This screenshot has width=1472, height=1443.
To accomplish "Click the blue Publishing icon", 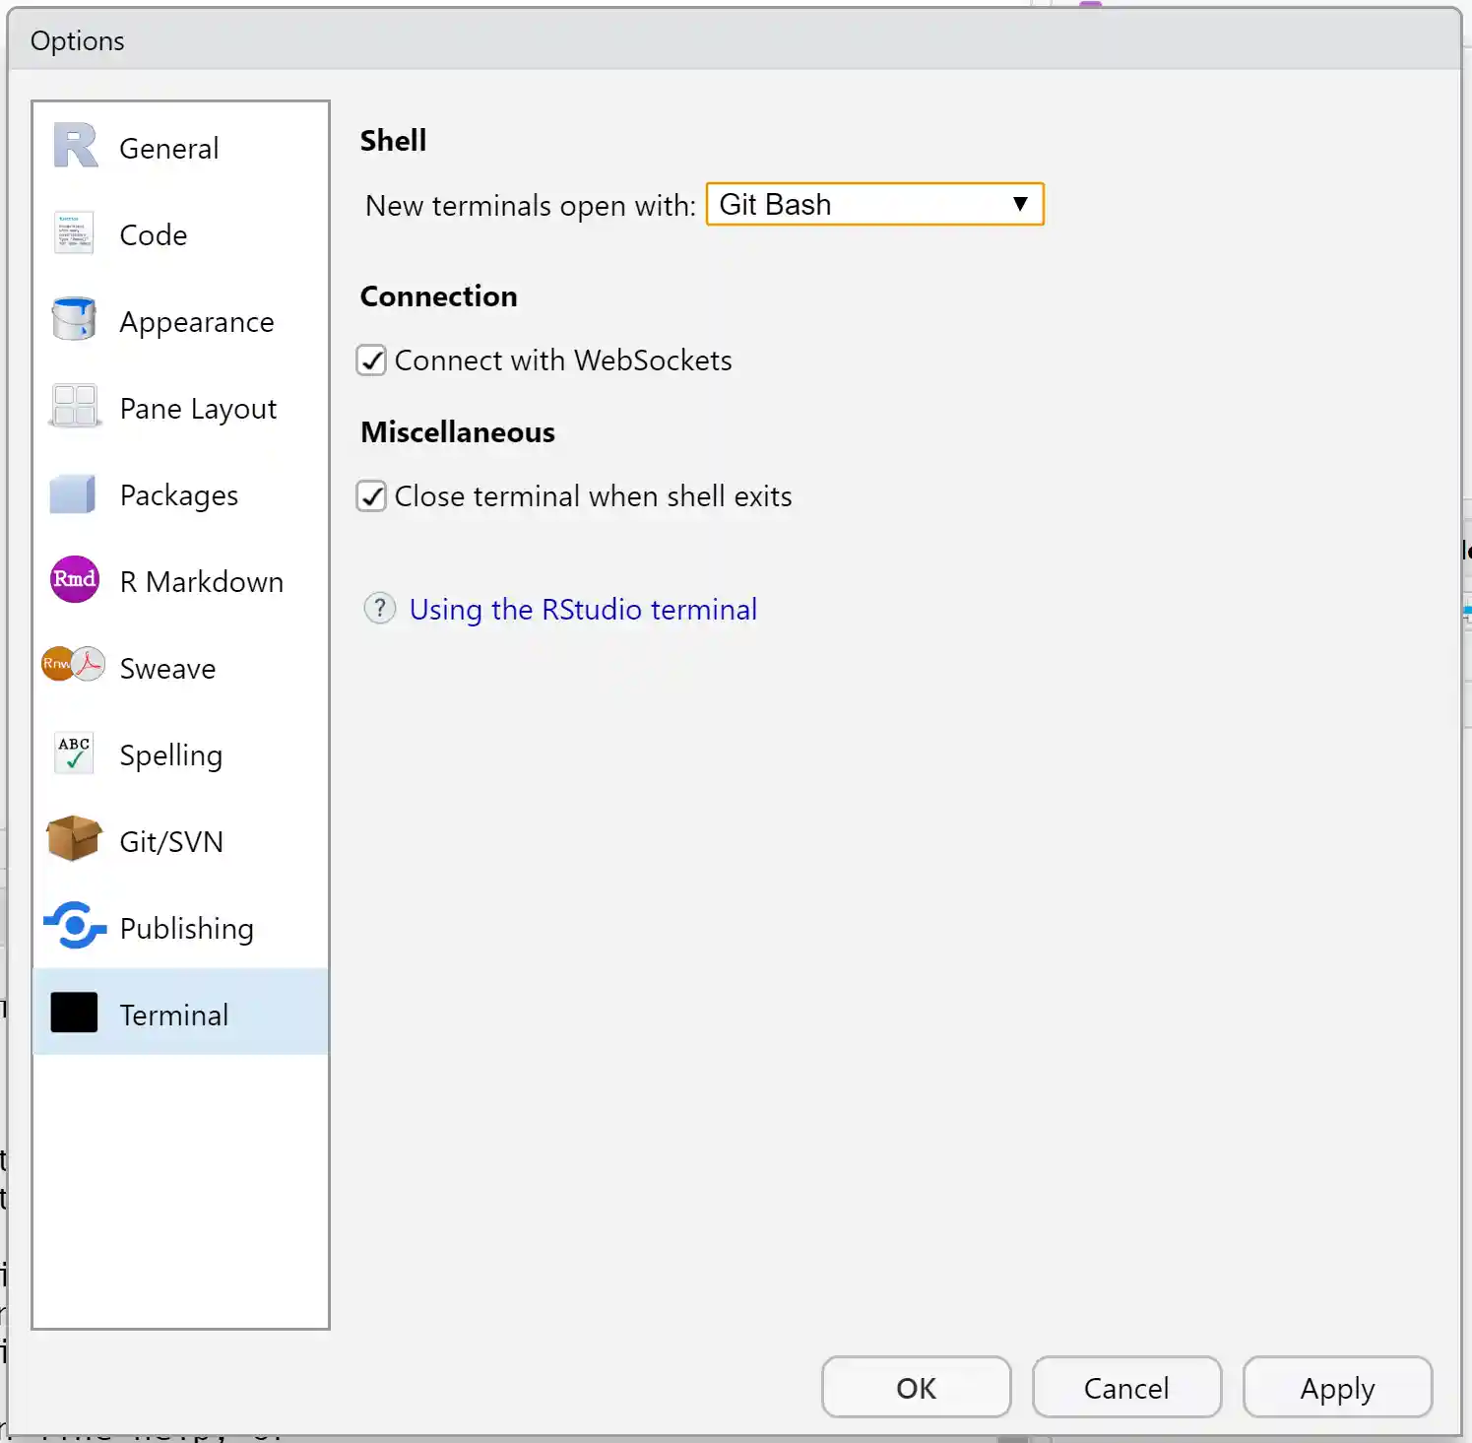I will click(74, 926).
